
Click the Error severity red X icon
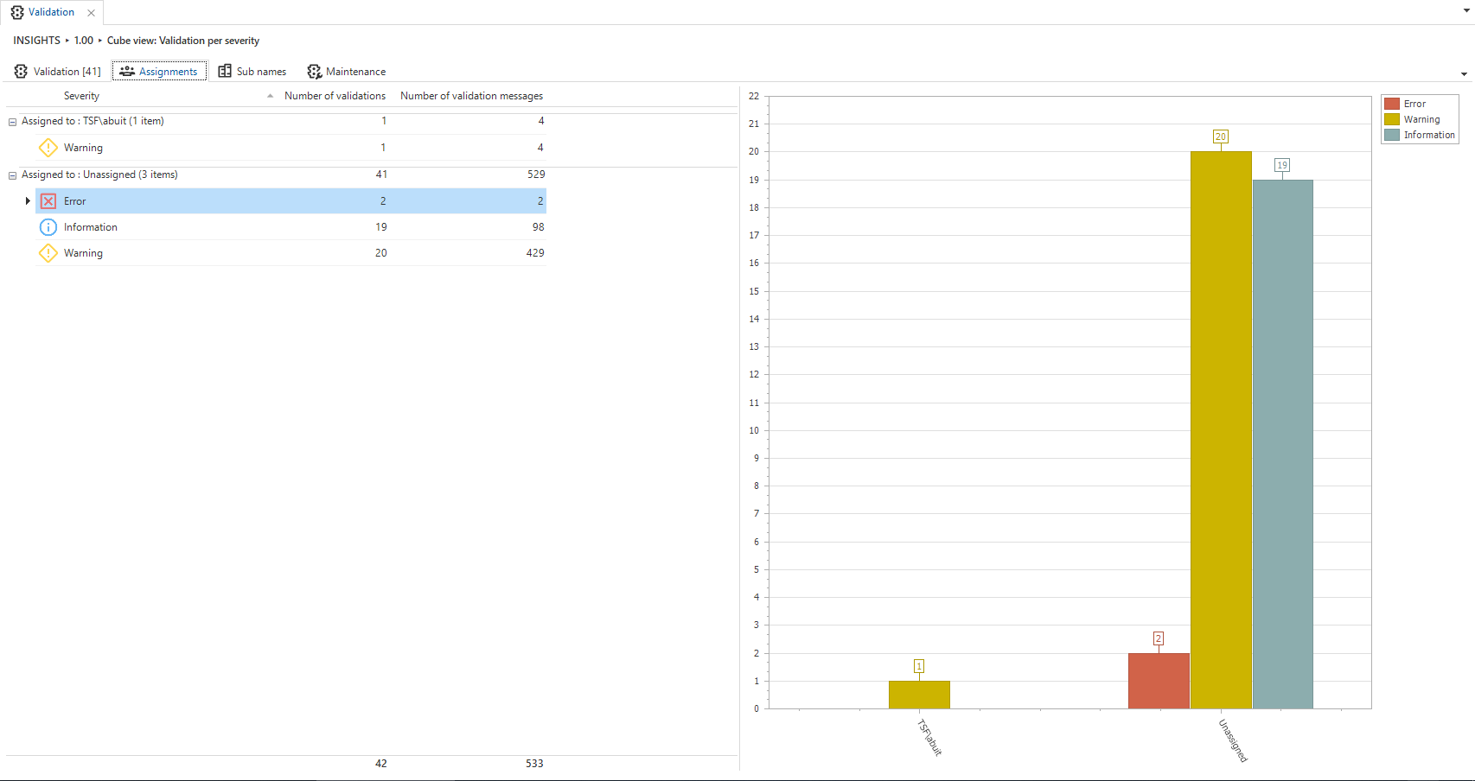[x=48, y=201]
